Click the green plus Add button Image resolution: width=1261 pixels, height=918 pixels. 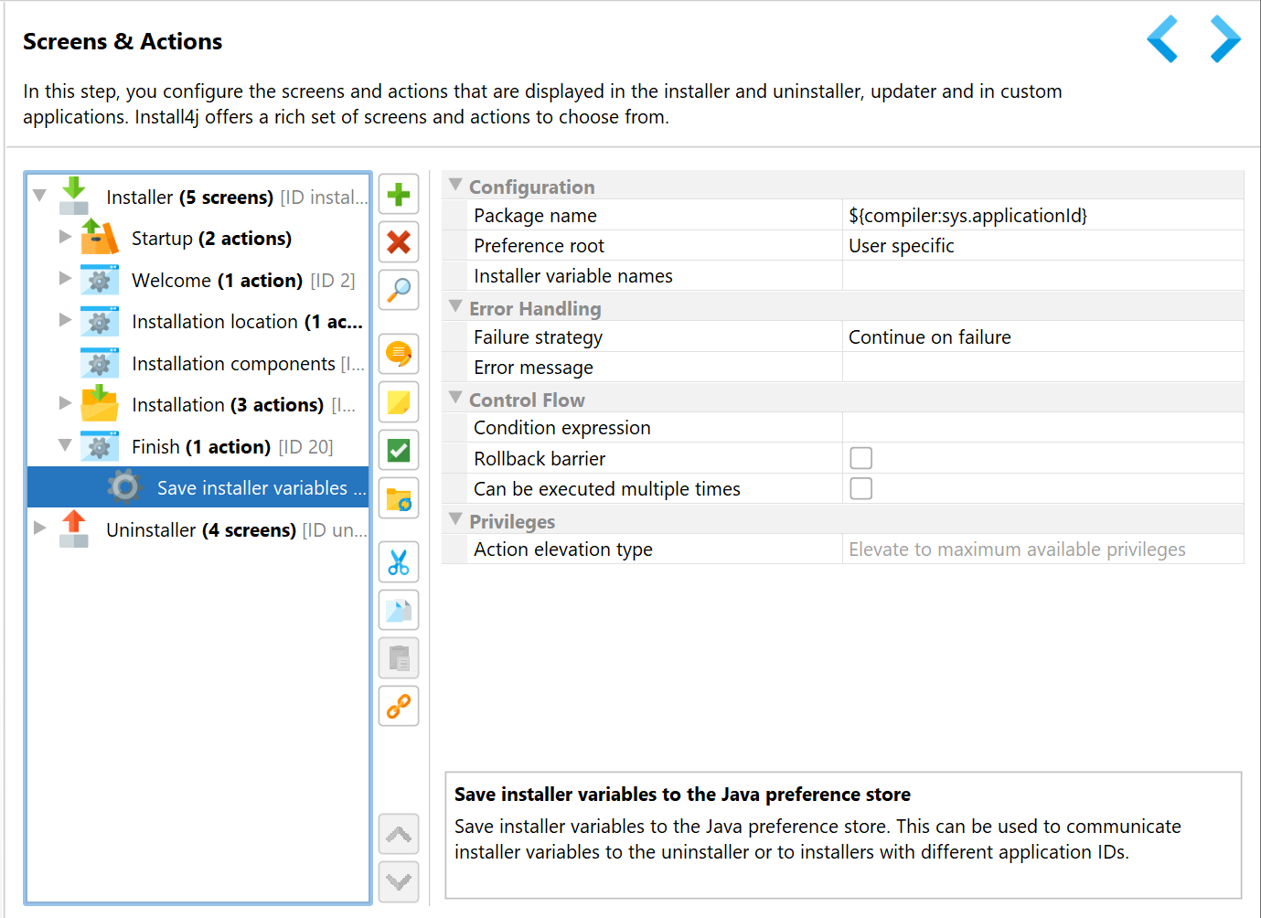pyautogui.click(x=399, y=195)
